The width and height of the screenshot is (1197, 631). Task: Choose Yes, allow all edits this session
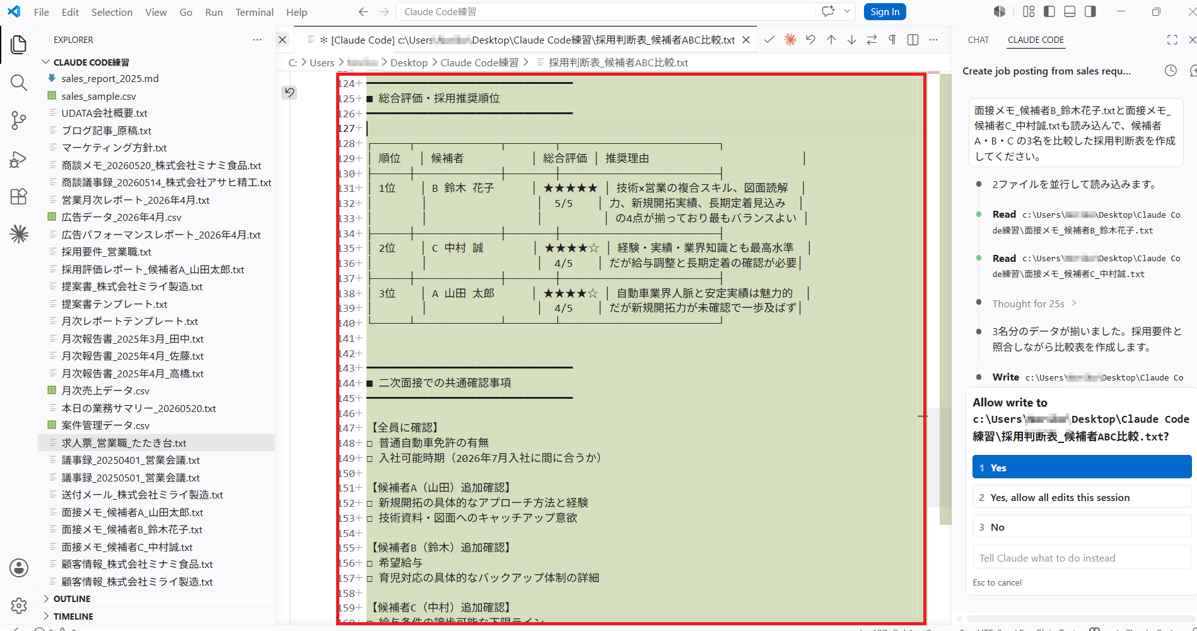tap(1082, 497)
